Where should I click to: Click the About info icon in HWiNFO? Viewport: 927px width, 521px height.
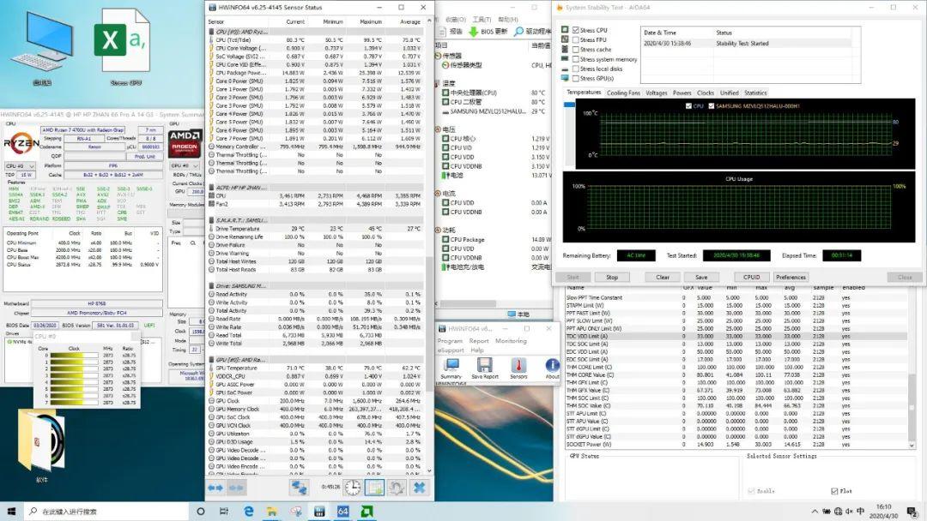pos(552,367)
